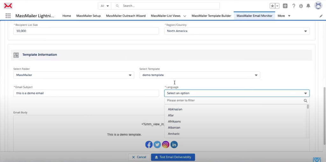Expand the More navigation menu
This screenshot has height=162, width=326.
(x=284, y=16)
